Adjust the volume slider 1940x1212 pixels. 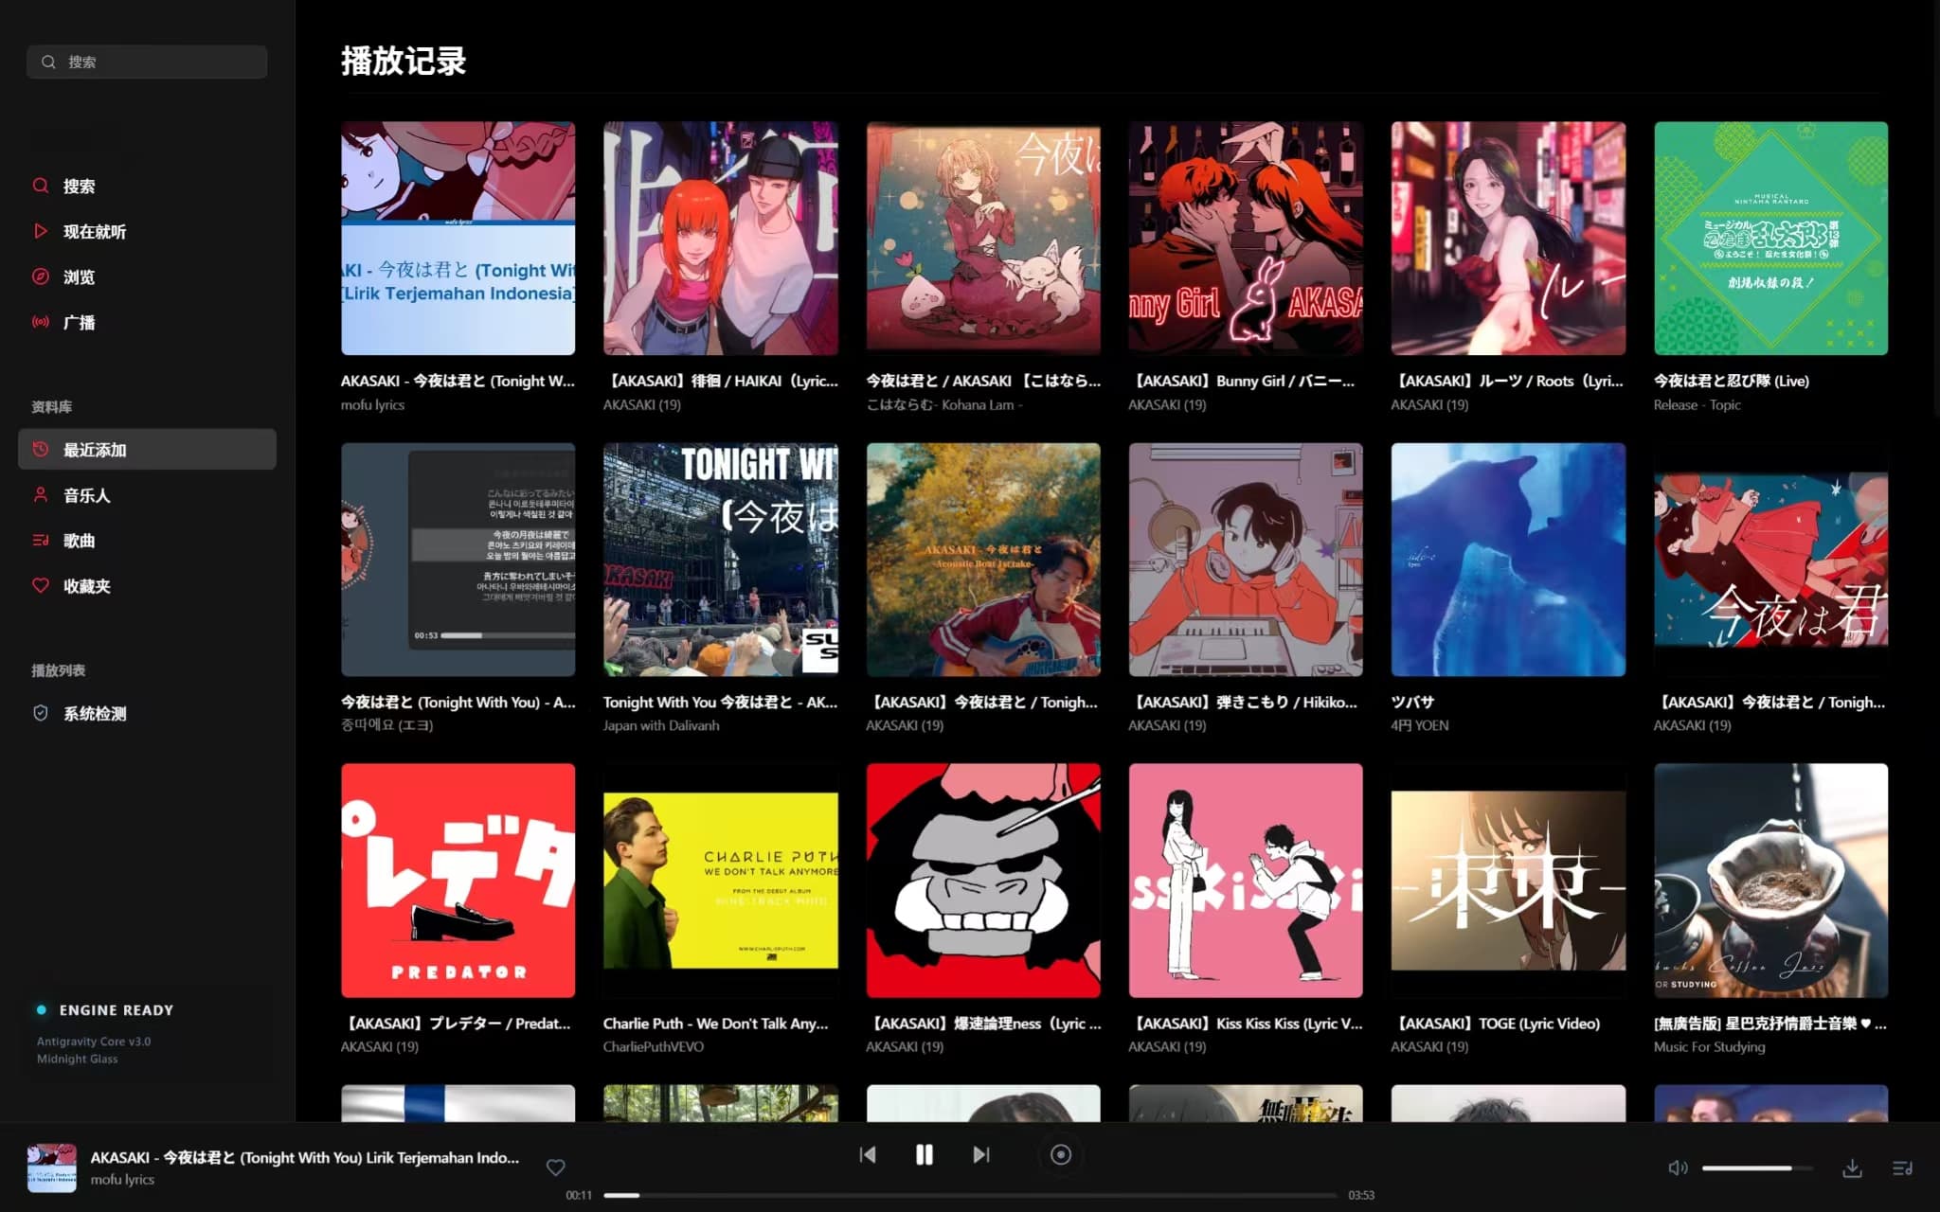(1757, 1167)
